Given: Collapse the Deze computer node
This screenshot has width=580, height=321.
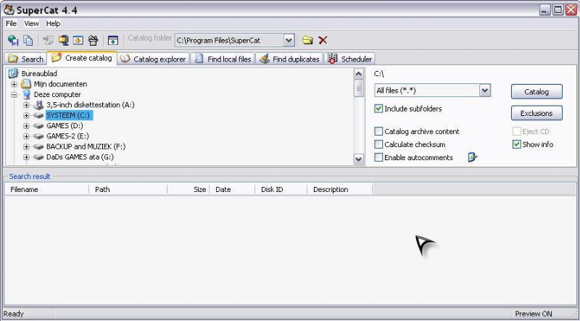Looking at the screenshot, I should click(14, 94).
